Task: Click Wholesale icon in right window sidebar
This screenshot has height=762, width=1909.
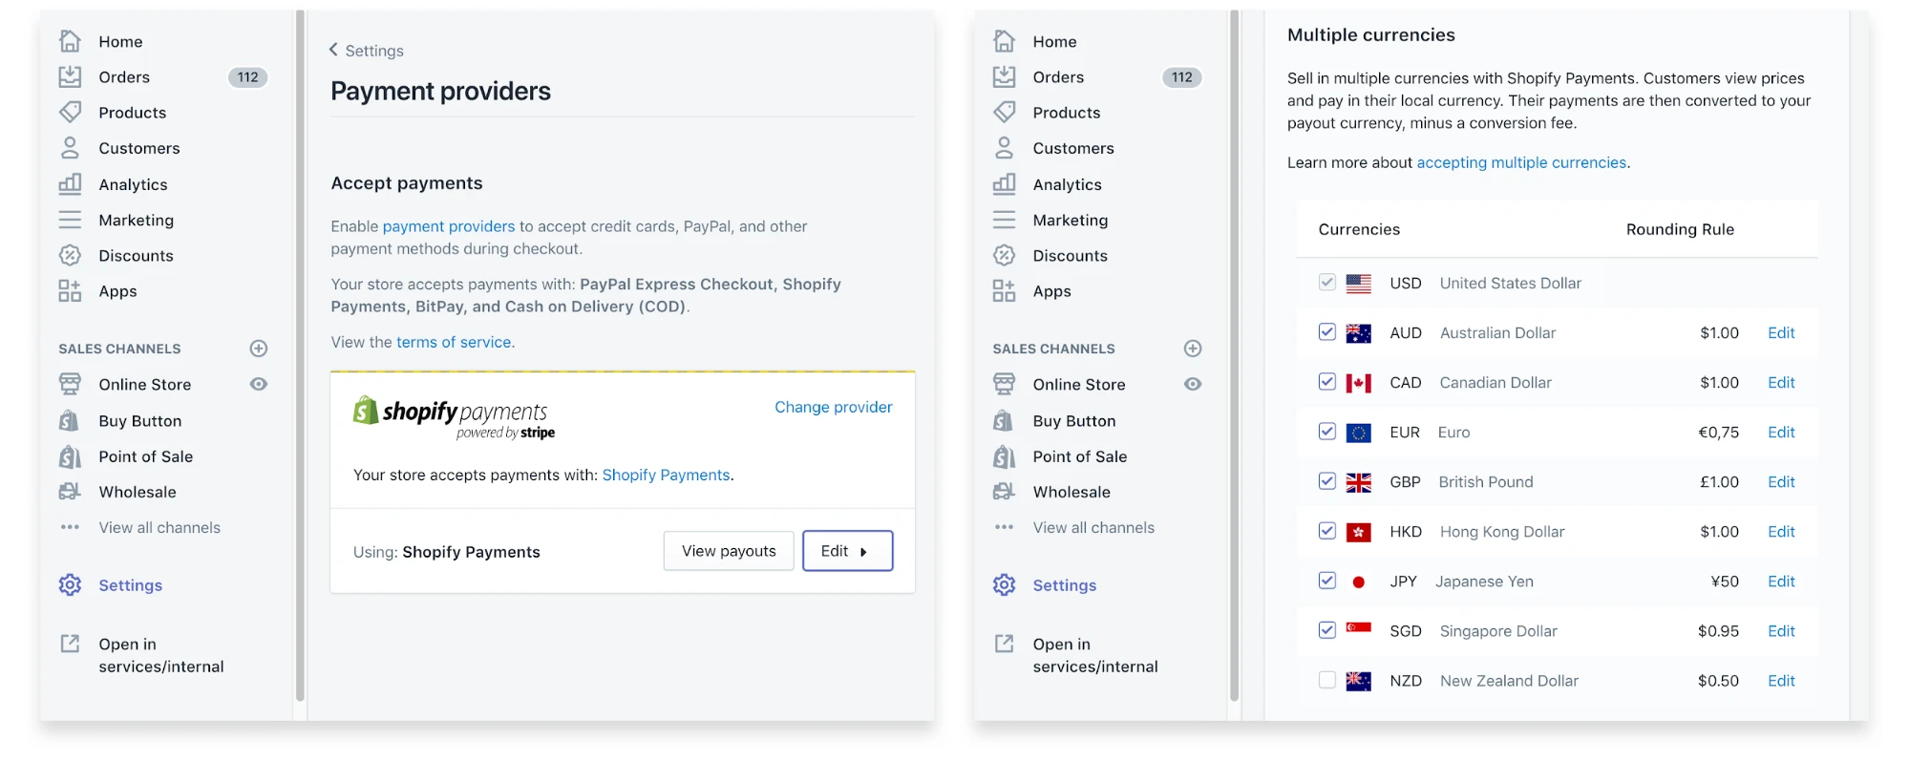Action: click(x=1004, y=492)
